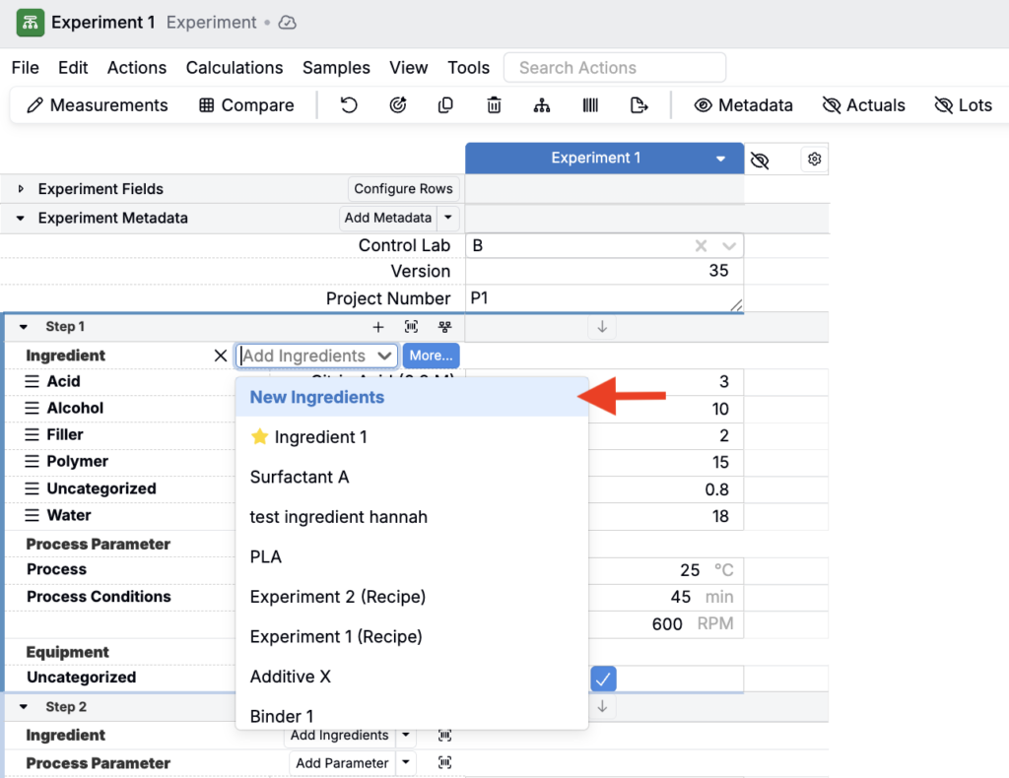Click the plus icon in Step 1 row
Screen dimensions: 1009x778
tap(377, 327)
